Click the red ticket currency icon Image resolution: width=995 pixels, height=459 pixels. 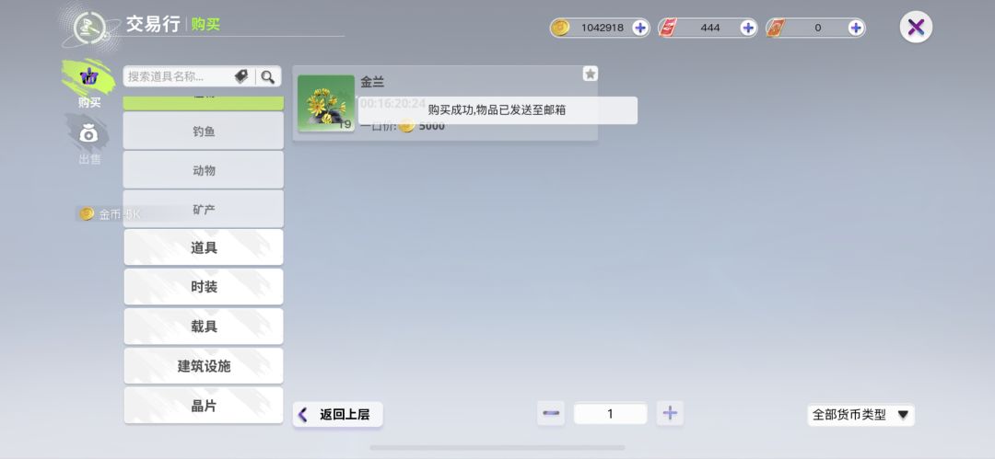click(x=668, y=28)
